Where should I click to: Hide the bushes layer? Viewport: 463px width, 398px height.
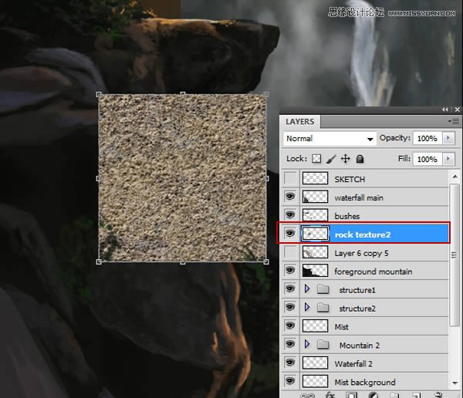[290, 214]
